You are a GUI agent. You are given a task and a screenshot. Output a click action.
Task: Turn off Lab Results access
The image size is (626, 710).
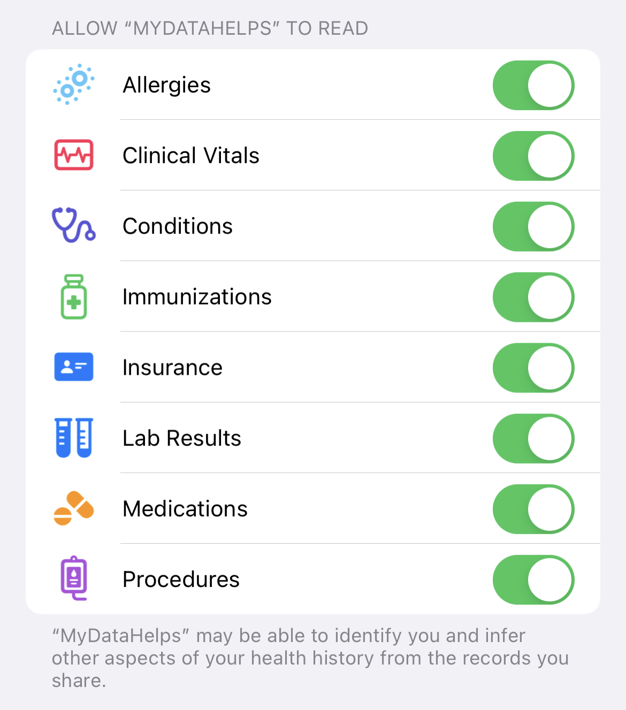click(x=533, y=438)
